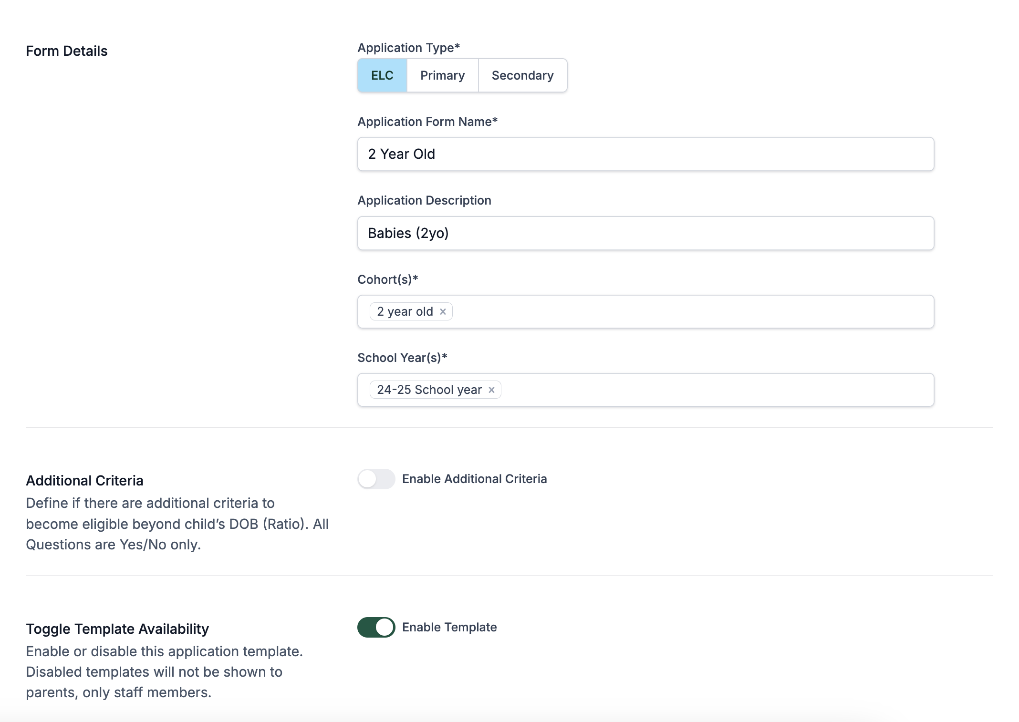The image size is (1019, 722).
Task: Click the 'Enable Additional Criteria' label
Action: 474,479
